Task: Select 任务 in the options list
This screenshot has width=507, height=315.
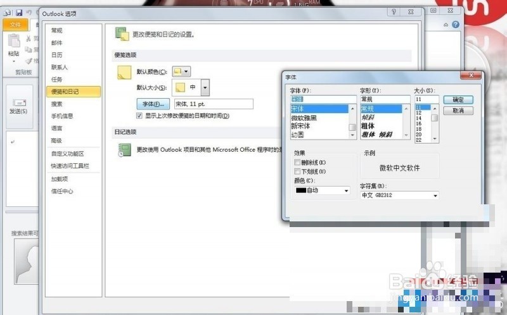Action: click(57, 80)
